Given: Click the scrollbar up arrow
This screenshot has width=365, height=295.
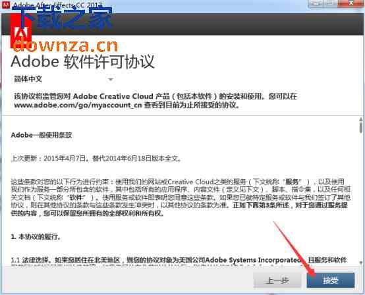Looking at the screenshot, I should [x=361, y=119].
